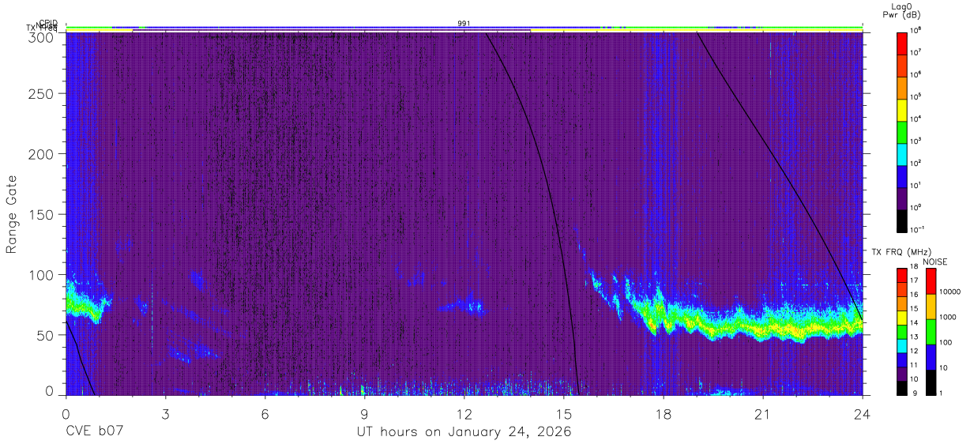Click the '14' MHz TX FRQ scale label
970x448 pixels.
[914, 322]
